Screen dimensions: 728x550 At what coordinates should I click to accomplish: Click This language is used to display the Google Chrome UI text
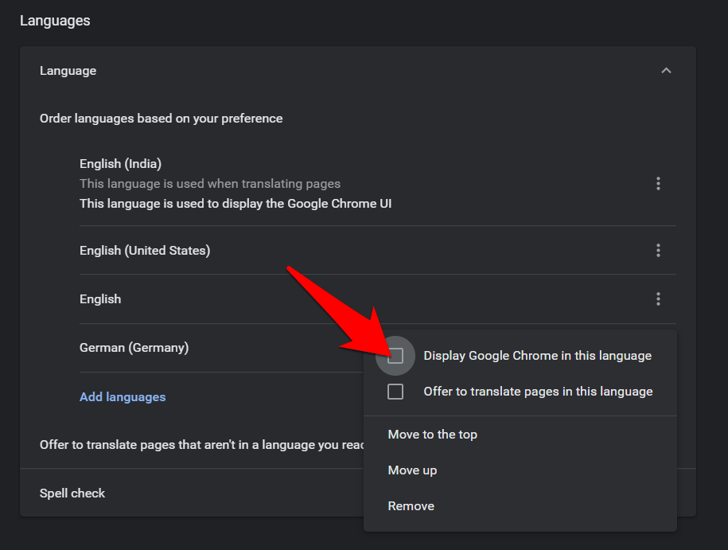click(x=236, y=204)
